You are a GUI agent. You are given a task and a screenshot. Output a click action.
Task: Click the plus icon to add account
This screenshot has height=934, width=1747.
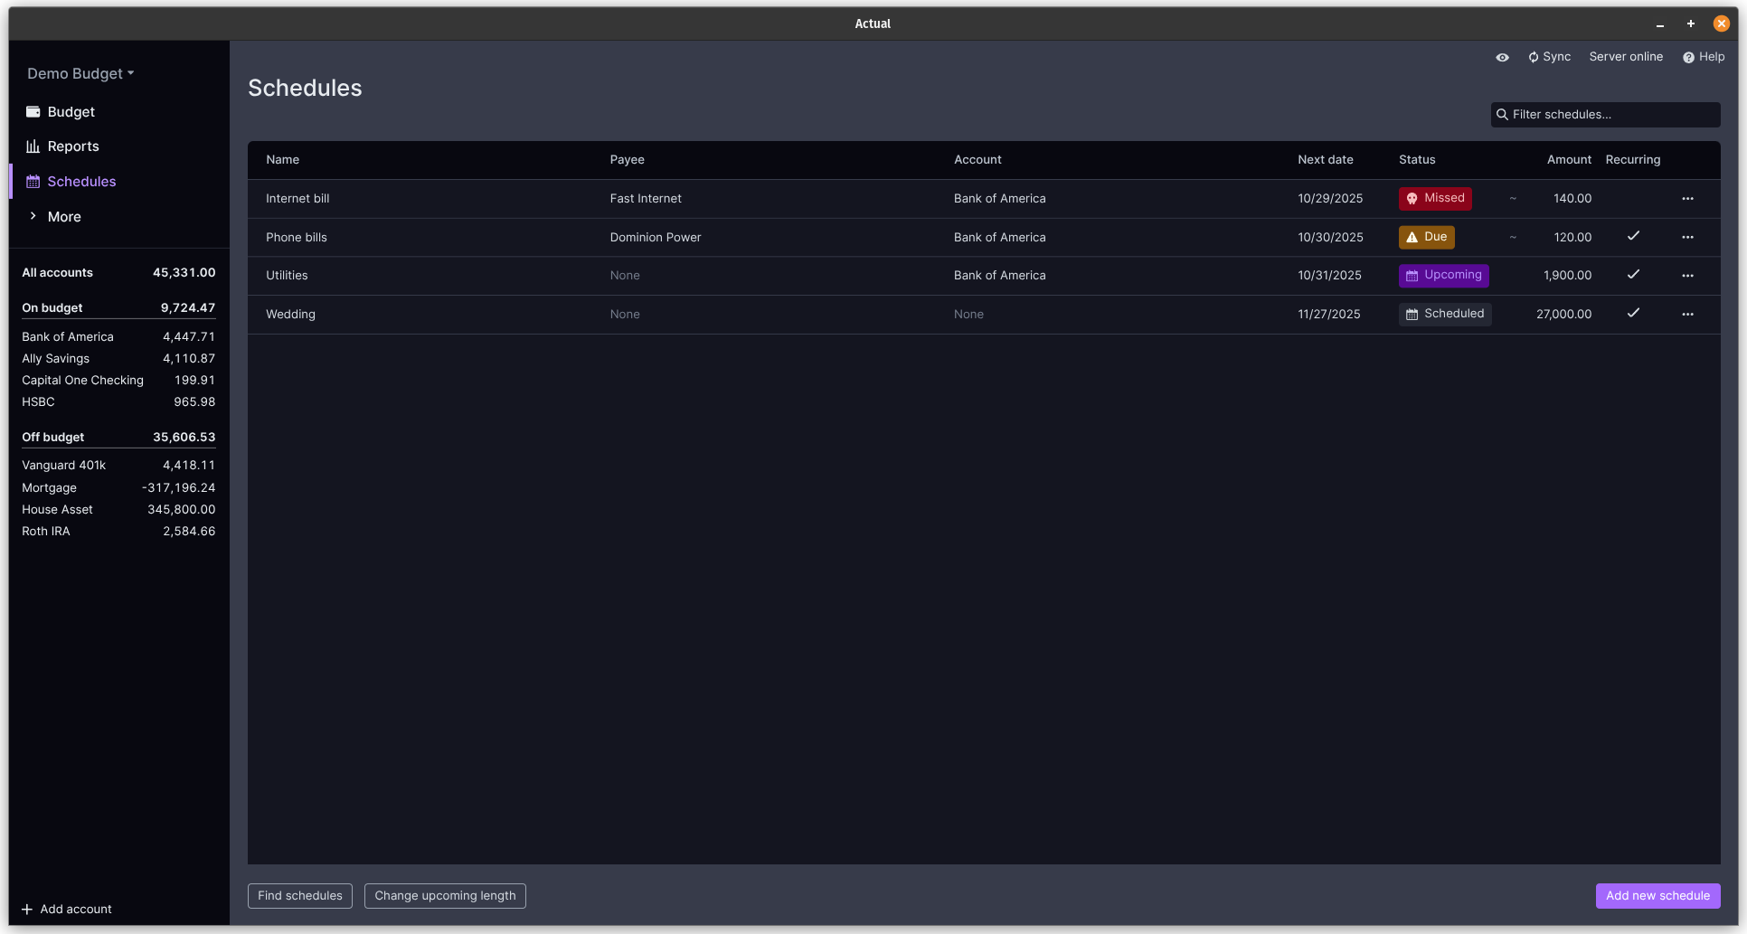(x=27, y=910)
